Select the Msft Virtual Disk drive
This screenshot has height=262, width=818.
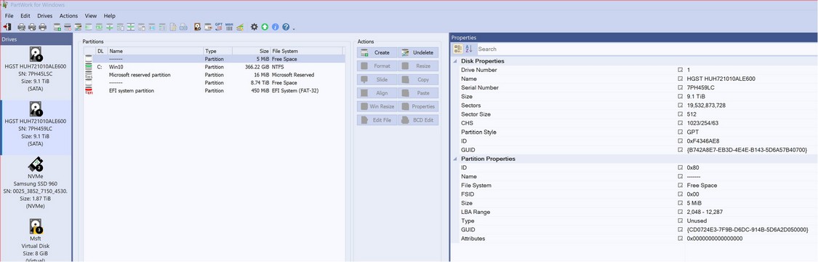click(x=36, y=239)
